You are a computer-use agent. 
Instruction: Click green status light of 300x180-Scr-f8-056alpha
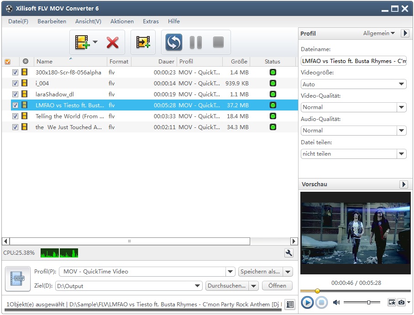tap(273, 72)
